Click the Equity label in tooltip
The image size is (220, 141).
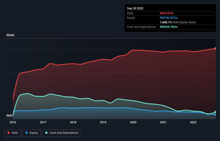tap(131, 18)
